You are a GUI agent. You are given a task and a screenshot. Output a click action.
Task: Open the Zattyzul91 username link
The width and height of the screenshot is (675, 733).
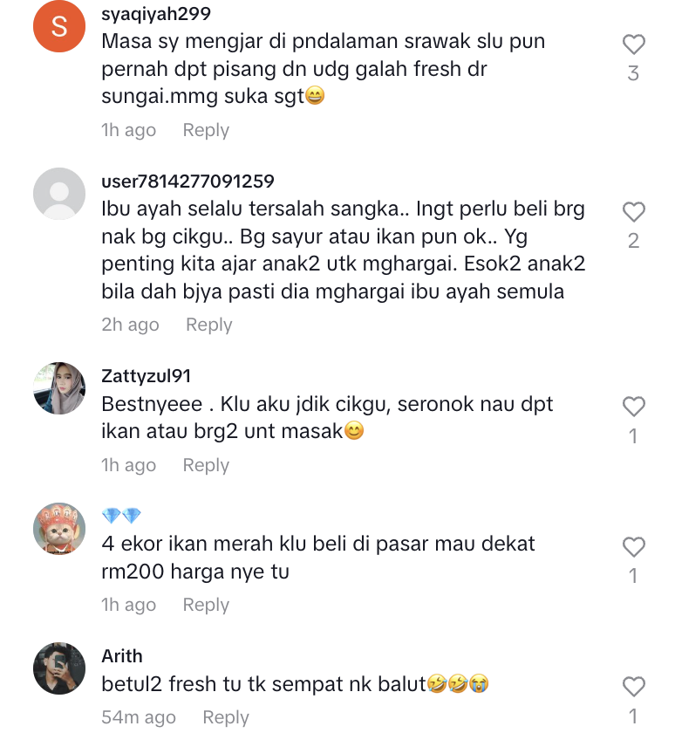click(x=147, y=376)
